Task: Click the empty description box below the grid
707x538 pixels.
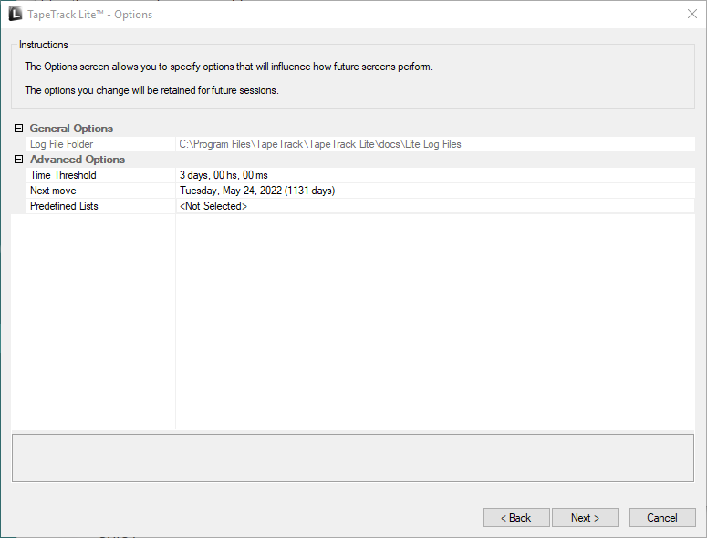Action: (x=353, y=459)
